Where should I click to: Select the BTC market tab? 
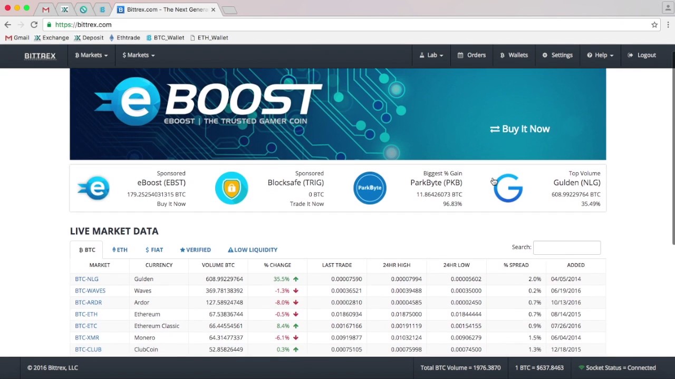tap(87, 250)
